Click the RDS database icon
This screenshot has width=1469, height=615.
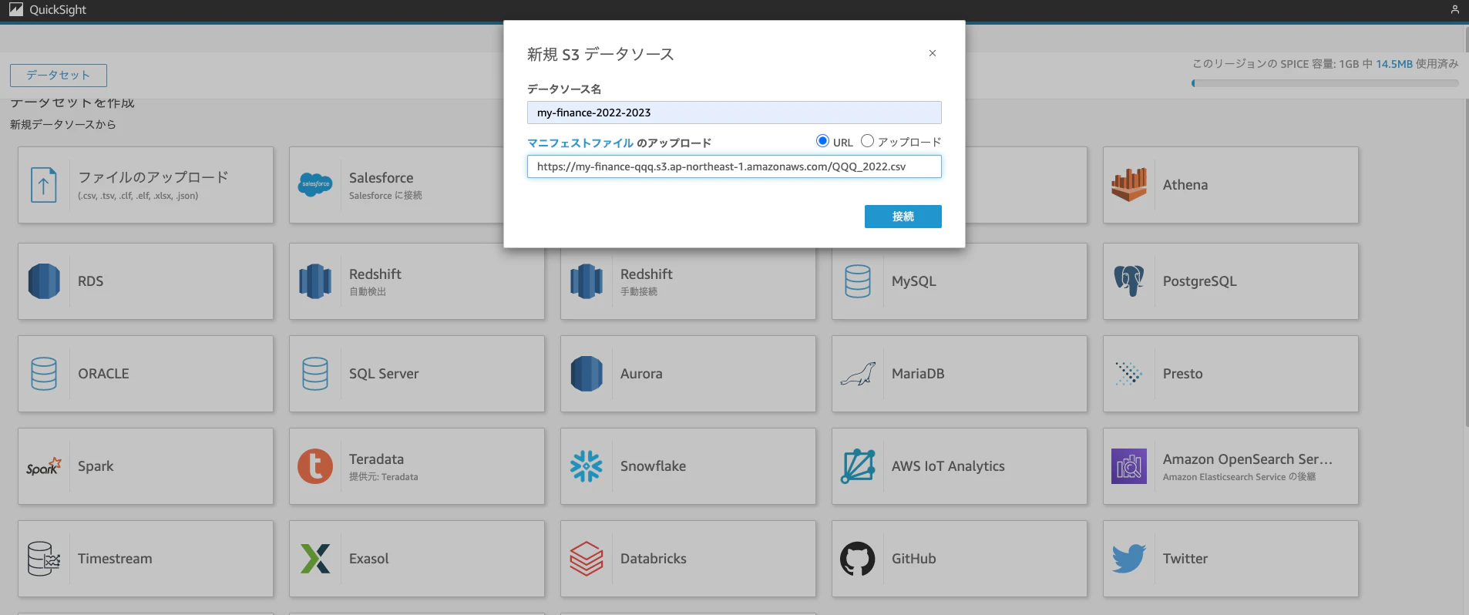click(x=44, y=281)
